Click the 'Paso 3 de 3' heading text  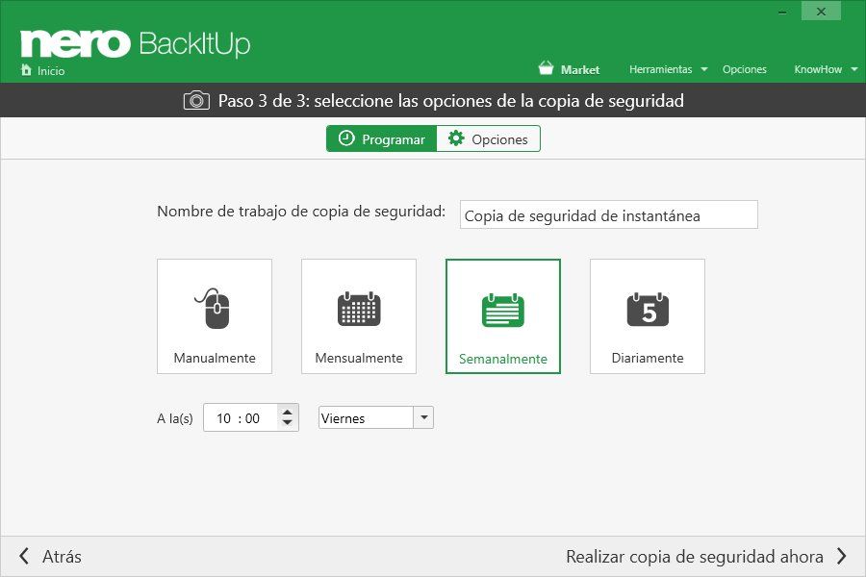(x=450, y=101)
